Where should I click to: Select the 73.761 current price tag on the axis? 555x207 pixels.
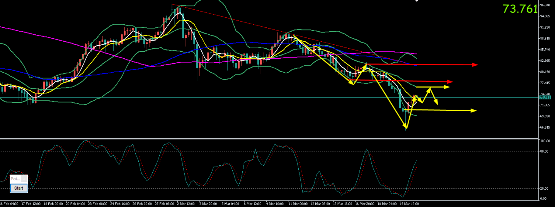pyautogui.click(x=545, y=97)
